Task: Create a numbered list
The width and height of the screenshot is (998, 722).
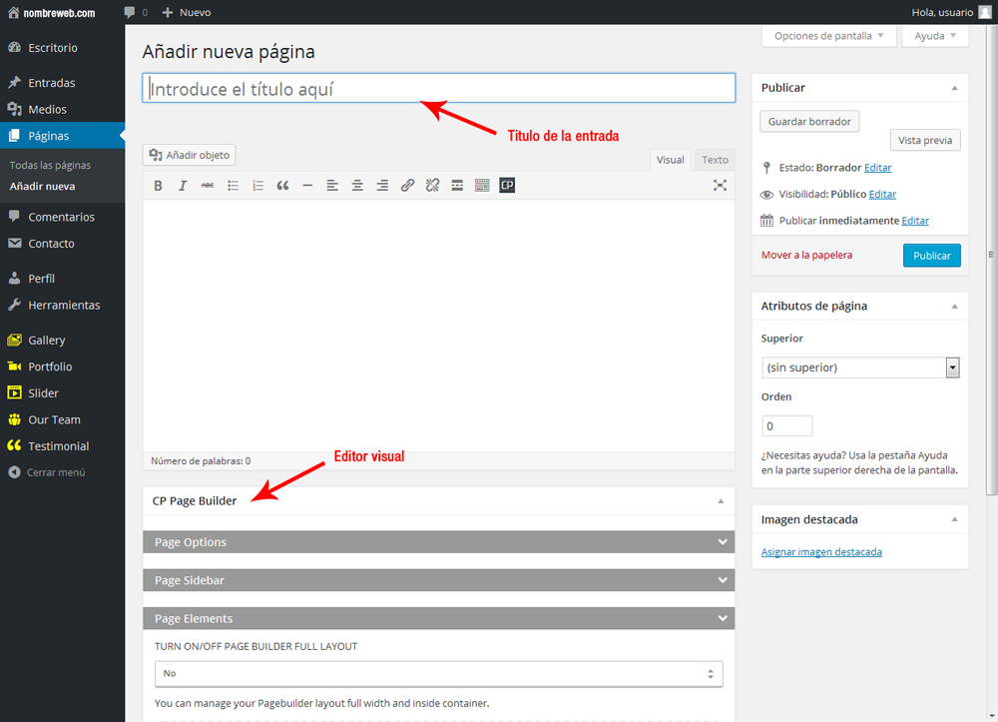Action: tap(257, 186)
